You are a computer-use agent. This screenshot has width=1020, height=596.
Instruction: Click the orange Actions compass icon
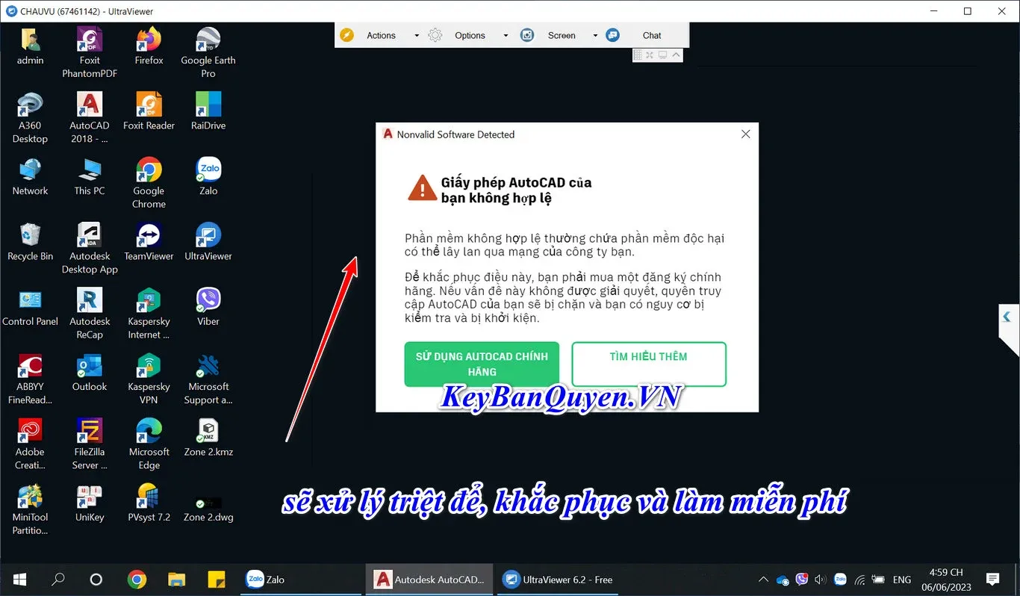pyautogui.click(x=347, y=35)
